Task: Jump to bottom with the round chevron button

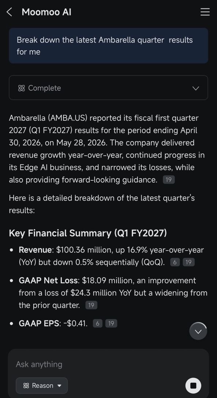Action: click(x=198, y=331)
